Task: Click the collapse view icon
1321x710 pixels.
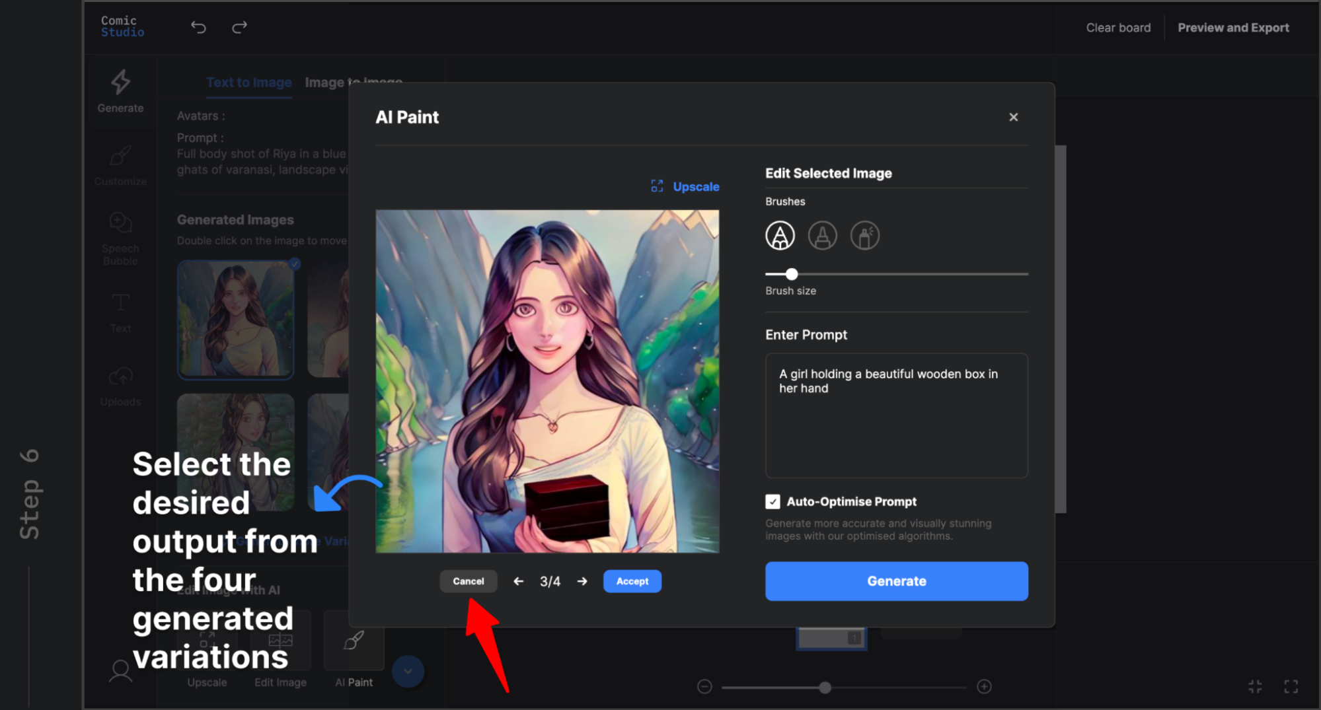Action: 1255,687
